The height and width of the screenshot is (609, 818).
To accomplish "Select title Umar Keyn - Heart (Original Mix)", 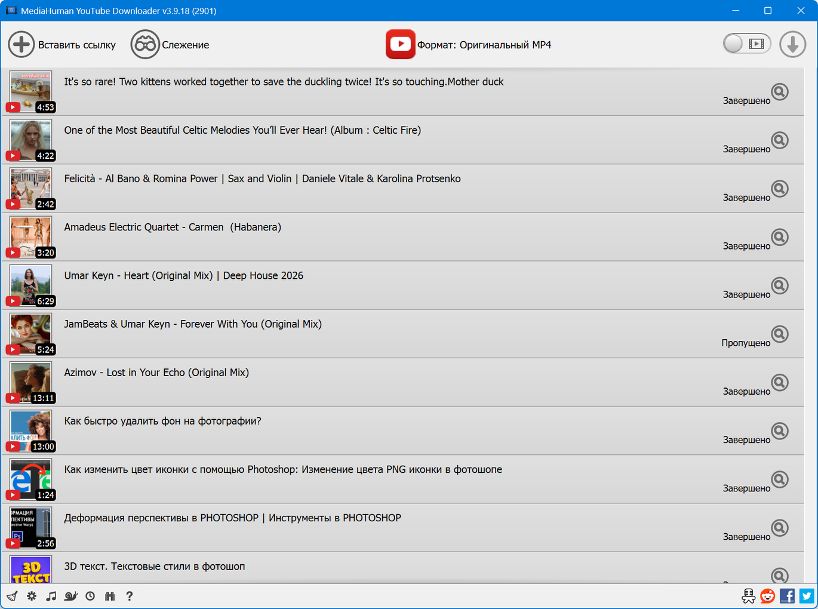I will pos(184,276).
